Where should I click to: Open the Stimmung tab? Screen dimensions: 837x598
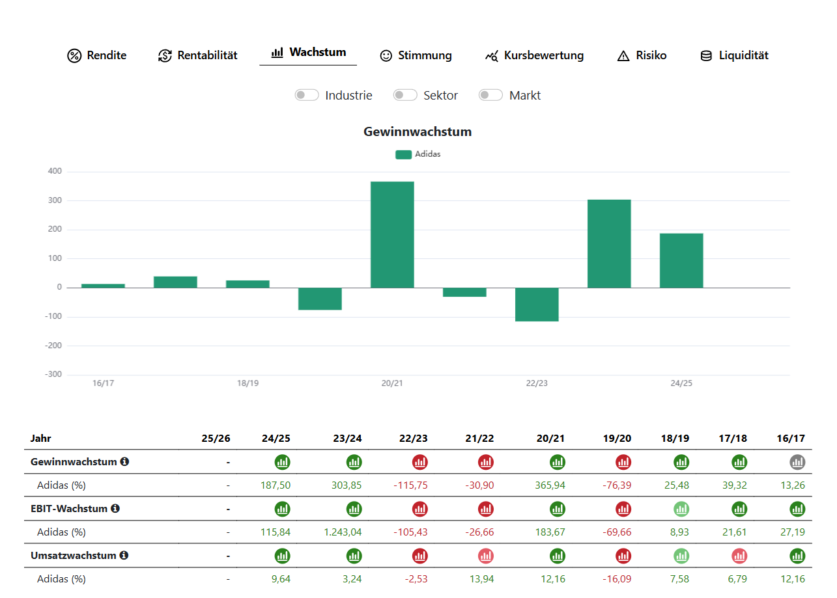pos(416,55)
